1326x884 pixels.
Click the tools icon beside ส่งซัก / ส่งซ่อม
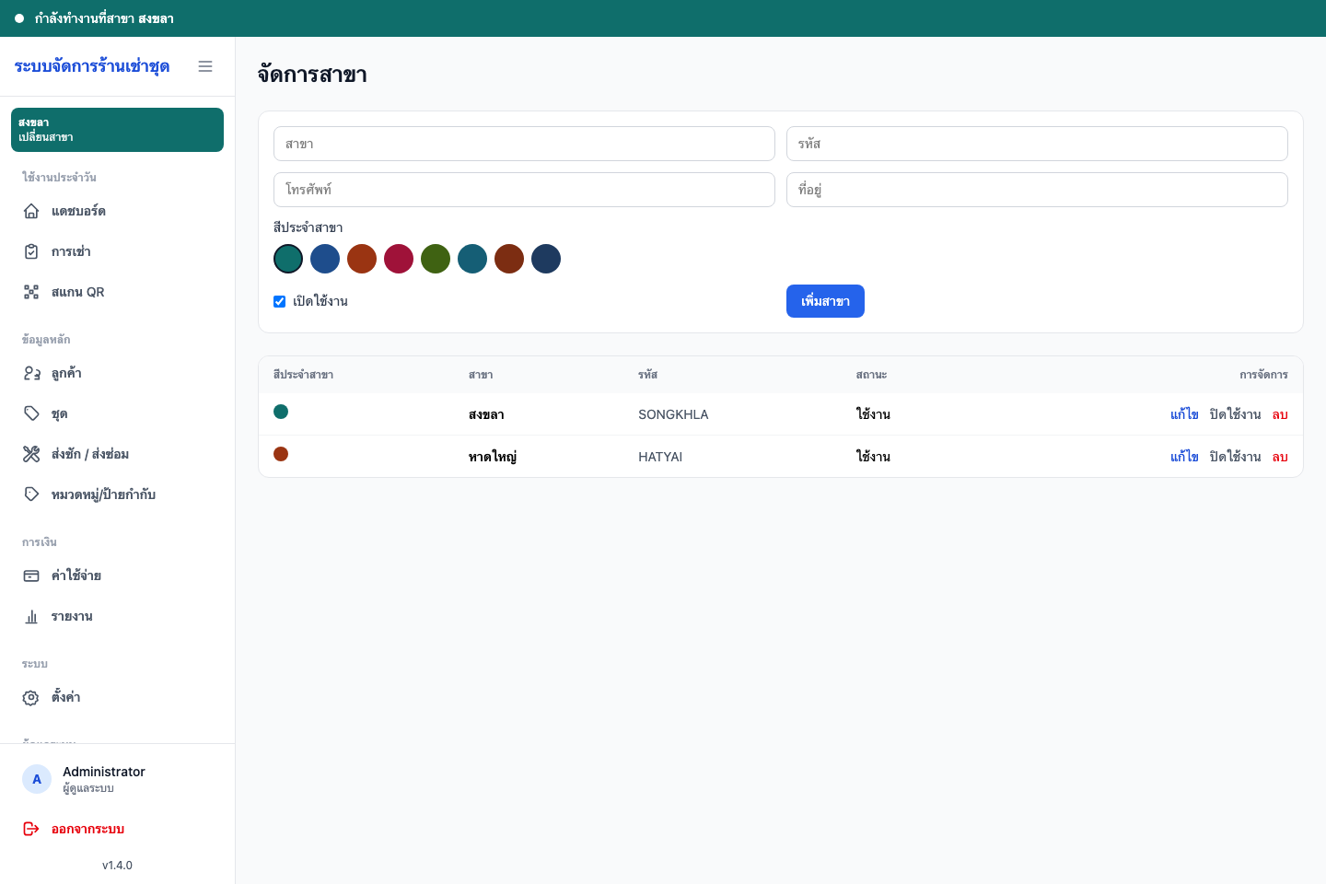[31, 454]
